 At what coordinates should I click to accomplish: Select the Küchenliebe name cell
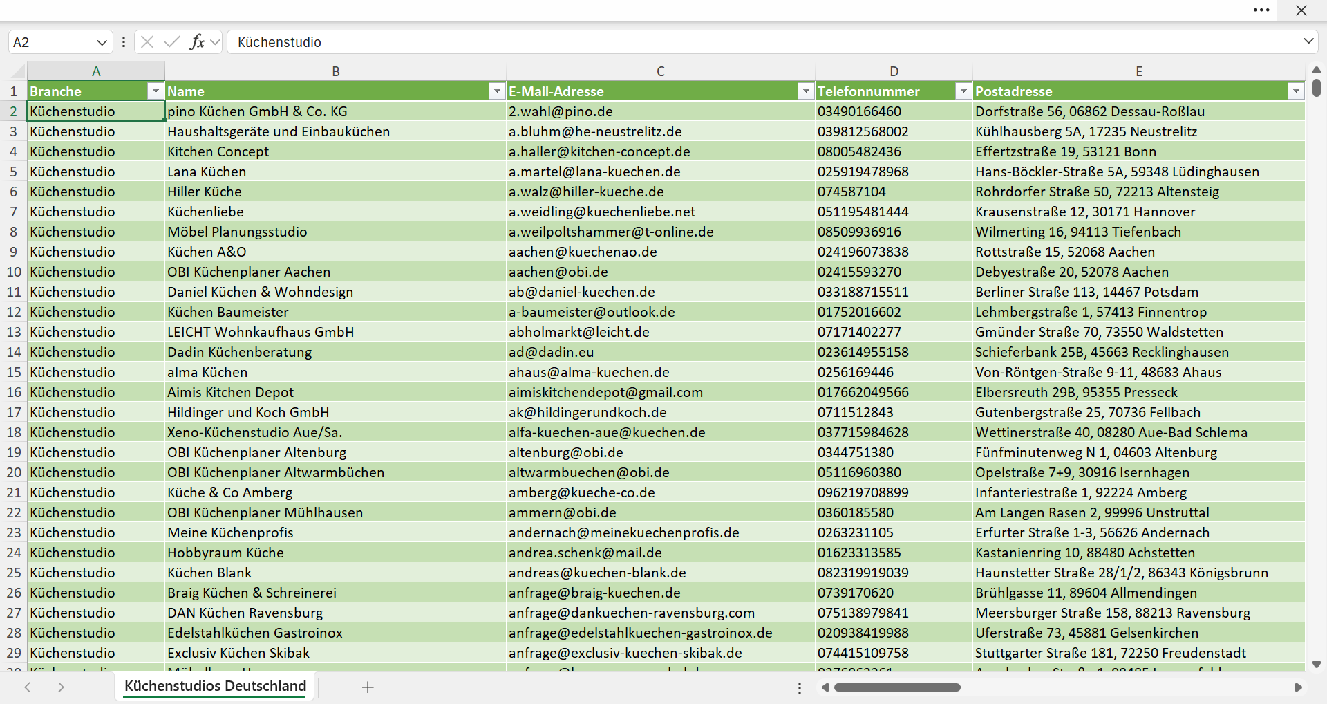point(335,212)
